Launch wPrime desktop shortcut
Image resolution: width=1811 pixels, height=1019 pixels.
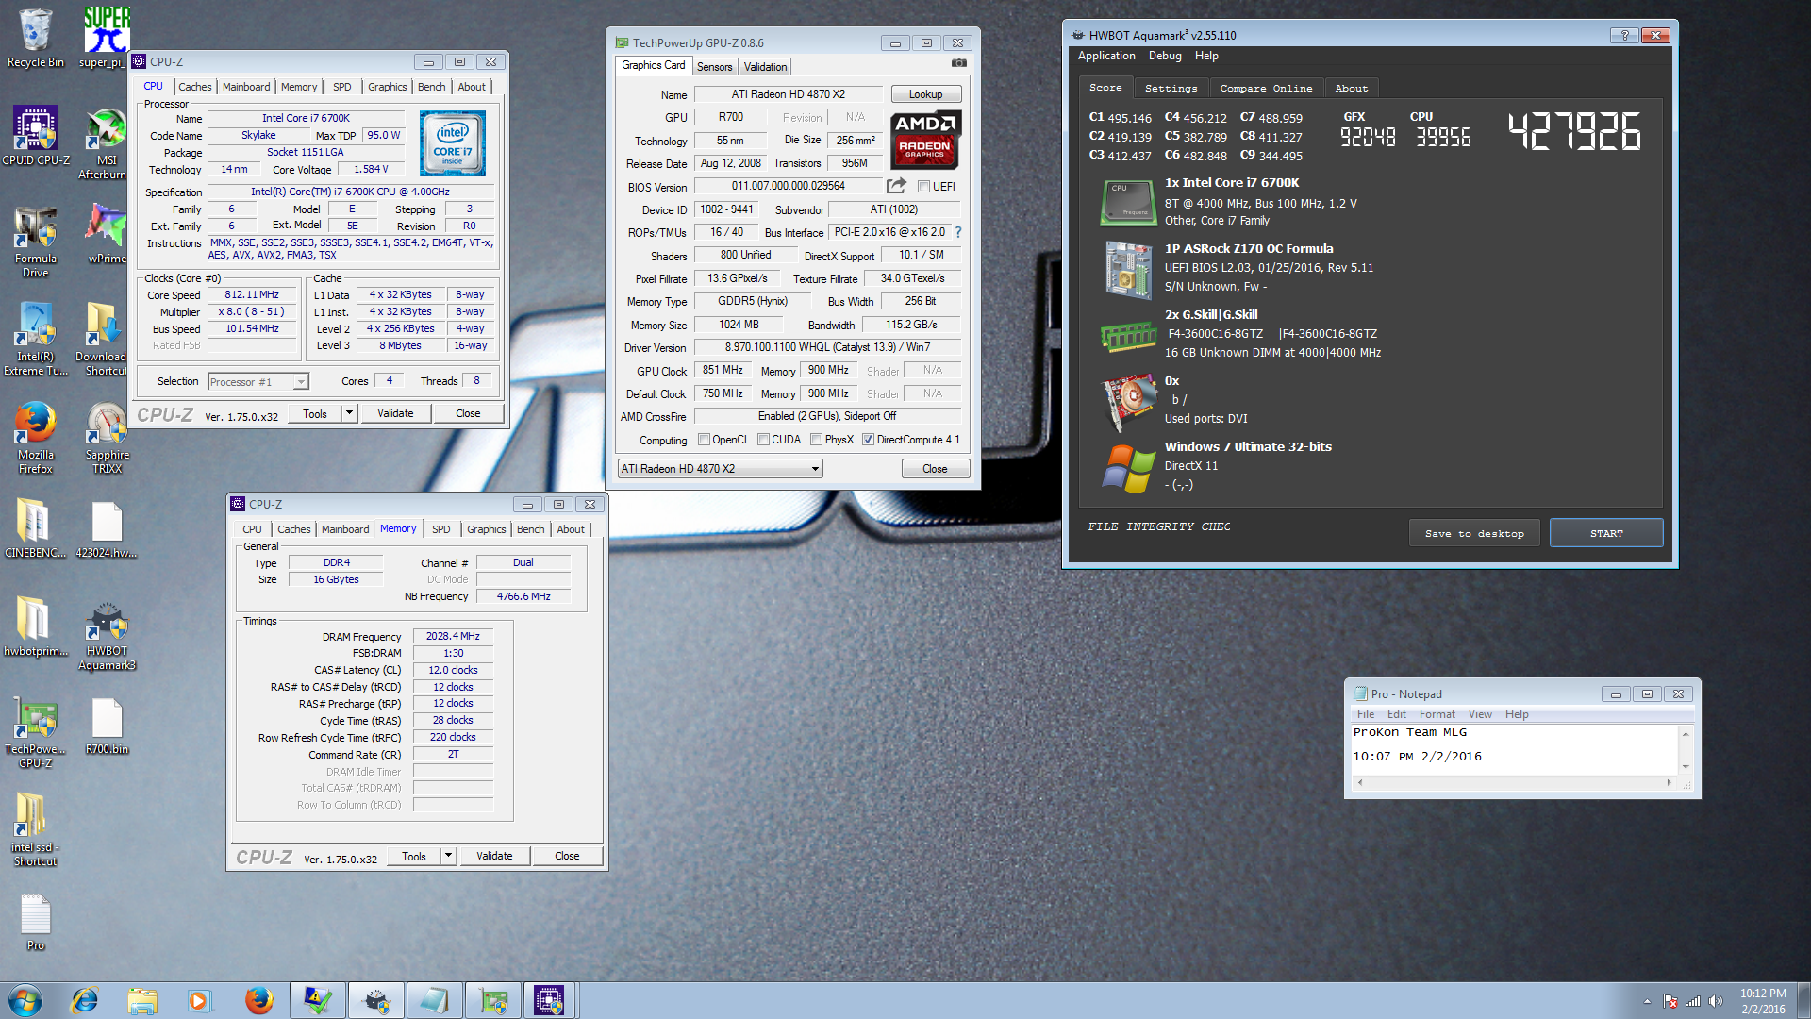106,234
